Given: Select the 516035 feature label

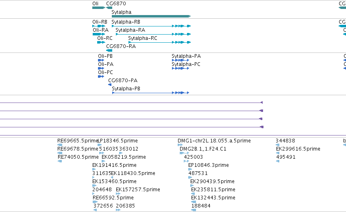Looking at the screenshot, I should (x=109, y=149).
